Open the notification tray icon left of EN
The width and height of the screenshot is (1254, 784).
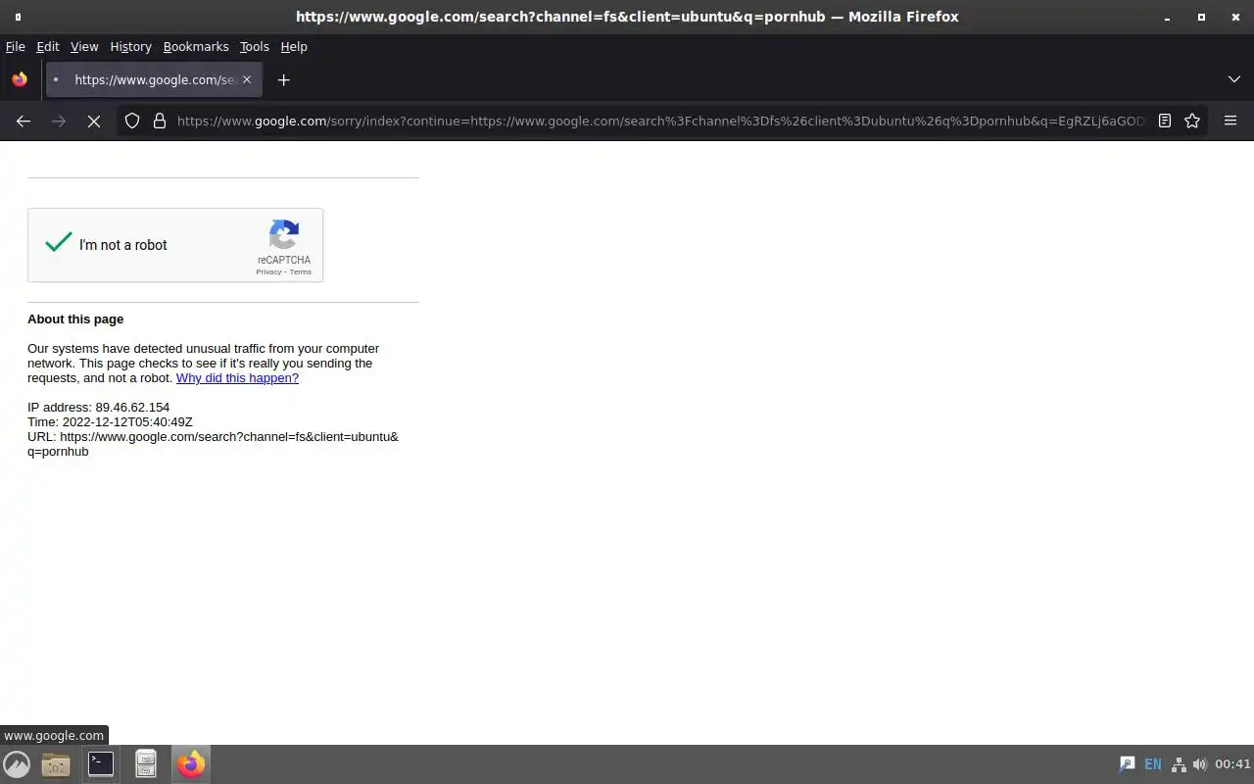(x=1128, y=764)
